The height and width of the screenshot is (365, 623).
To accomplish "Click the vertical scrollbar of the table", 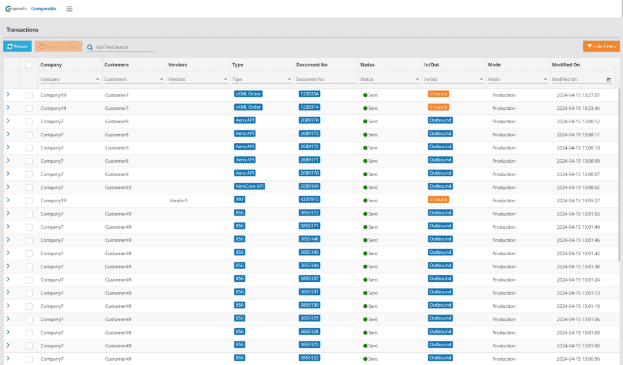I will point(619,174).
